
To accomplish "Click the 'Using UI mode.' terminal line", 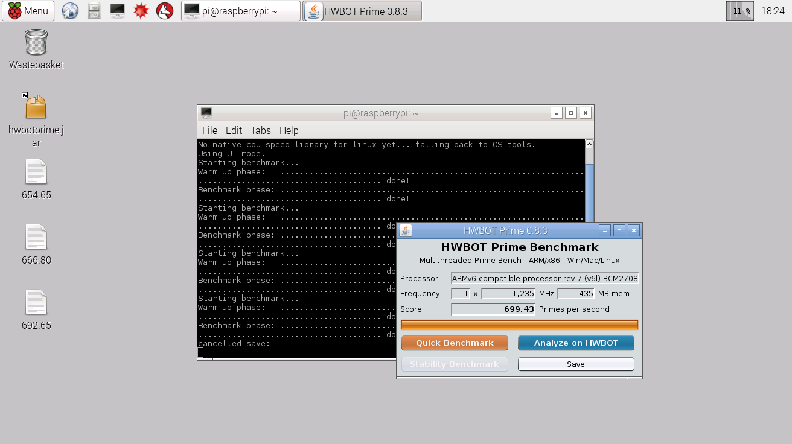I will tap(232, 154).
